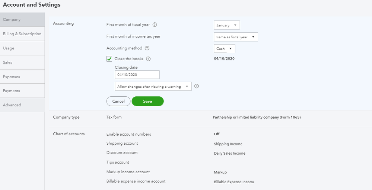Uncheck the Close the books checkbox
This screenshot has width=372, height=190.
(x=109, y=59)
